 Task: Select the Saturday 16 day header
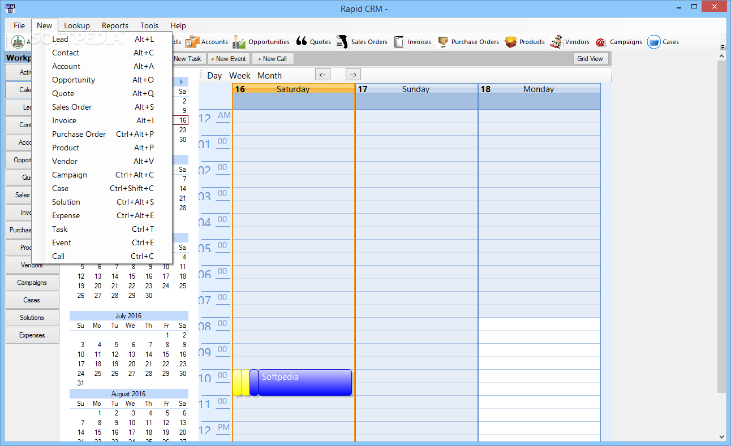(294, 89)
